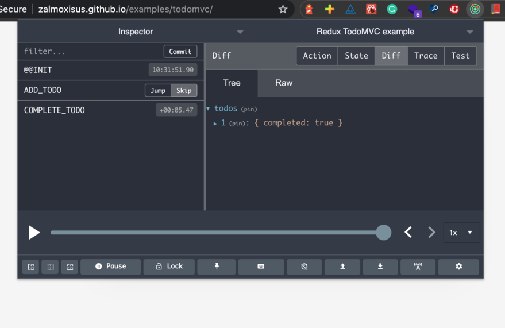Lock changes with the Lock button
The height and width of the screenshot is (328, 505).
(x=169, y=267)
